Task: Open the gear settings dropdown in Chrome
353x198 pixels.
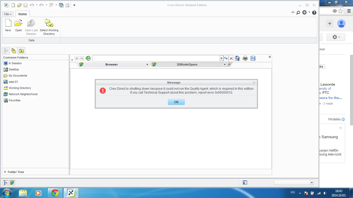Action: (x=336, y=37)
